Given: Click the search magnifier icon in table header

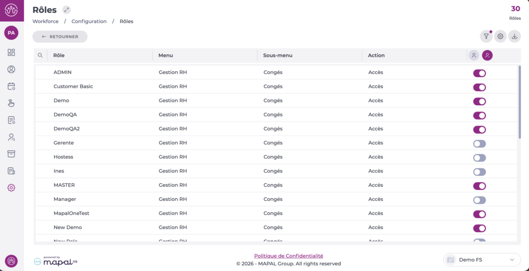Looking at the screenshot, I should point(40,55).
